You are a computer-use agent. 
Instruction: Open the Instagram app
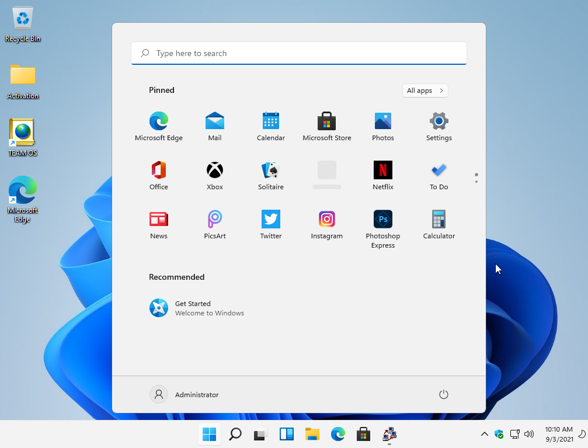pyautogui.click(x=326, y=225)
